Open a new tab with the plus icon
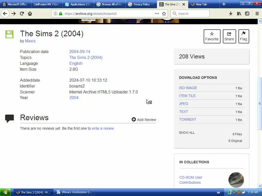This screenshot has height=196, width=262. [x=224, y=4]
